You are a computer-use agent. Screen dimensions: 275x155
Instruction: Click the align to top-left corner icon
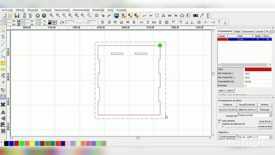174,22
